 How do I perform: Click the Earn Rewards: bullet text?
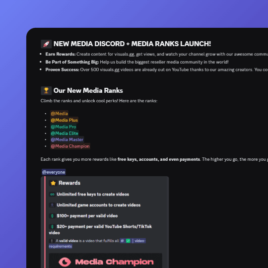click(61, 54)
